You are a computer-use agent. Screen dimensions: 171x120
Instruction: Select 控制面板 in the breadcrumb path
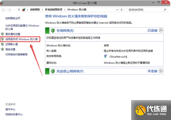(x=35, y=10)
